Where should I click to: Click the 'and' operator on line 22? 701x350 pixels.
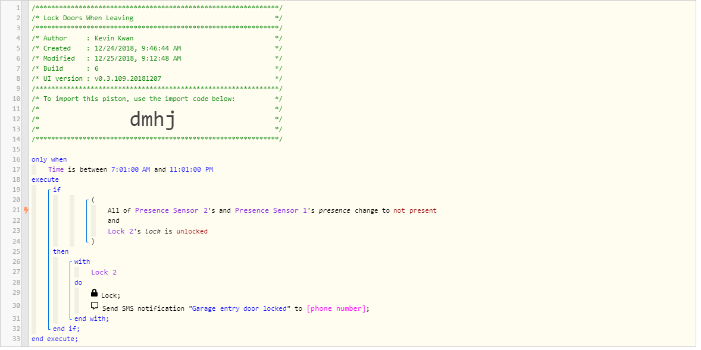(x=114, y=220)
